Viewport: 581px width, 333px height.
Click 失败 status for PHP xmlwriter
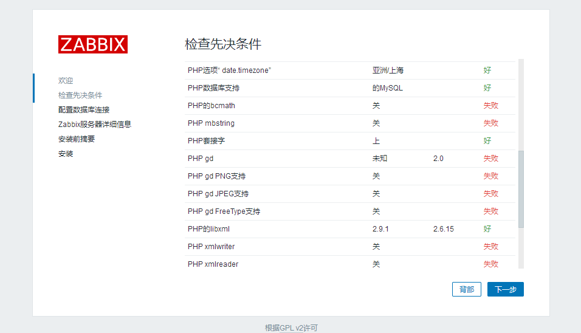490,247
